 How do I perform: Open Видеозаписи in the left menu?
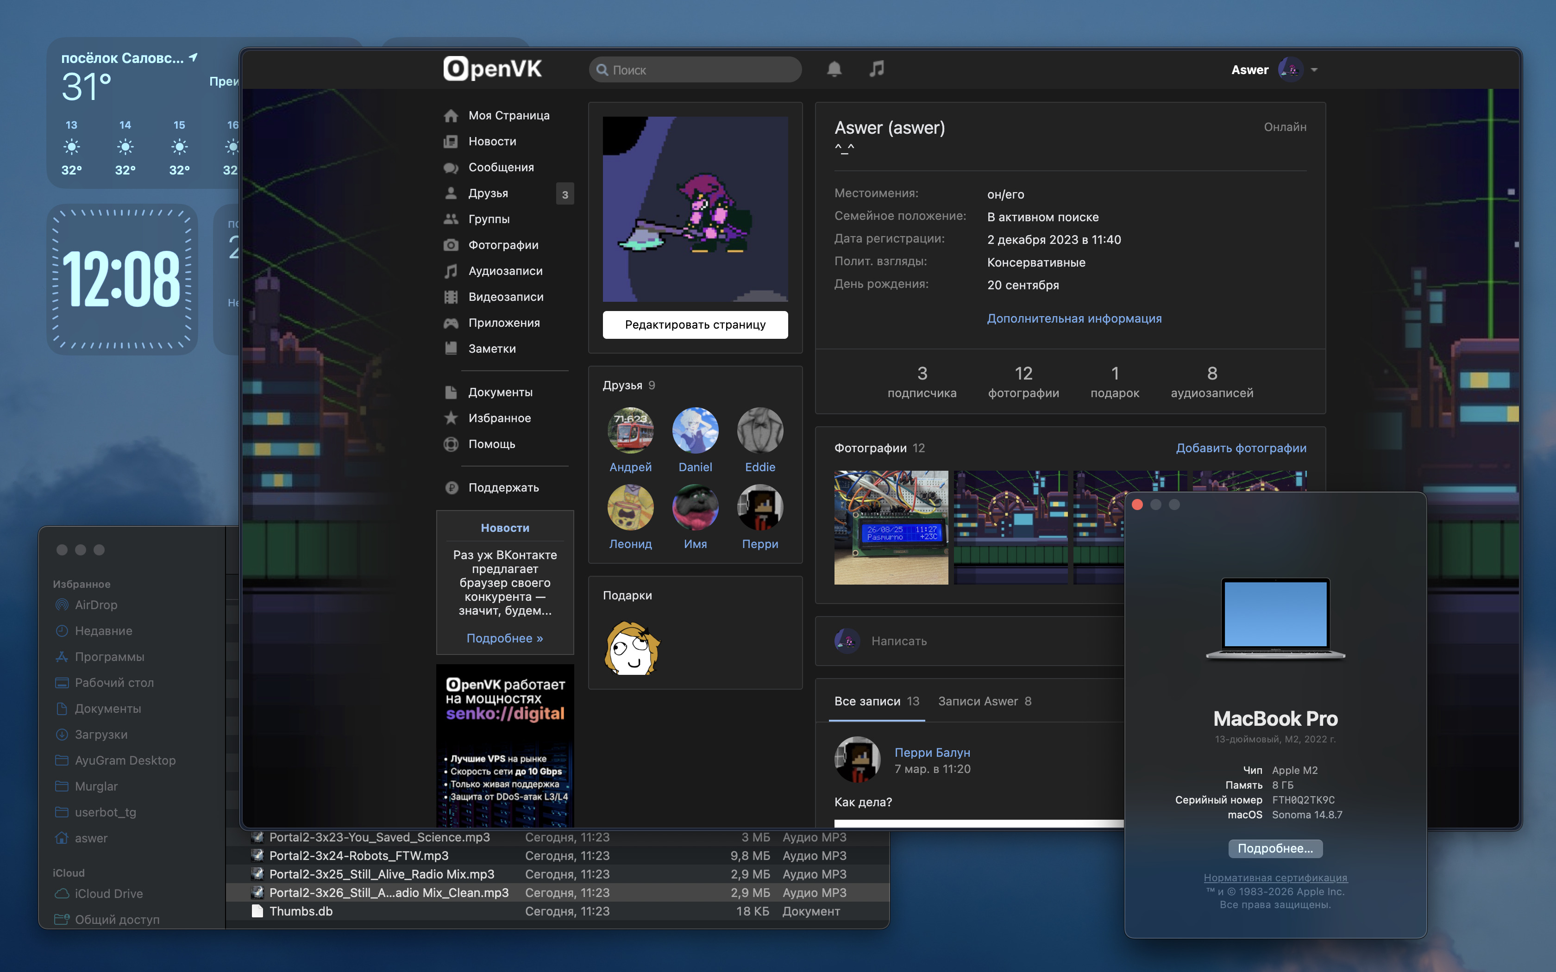coord(506,297)
